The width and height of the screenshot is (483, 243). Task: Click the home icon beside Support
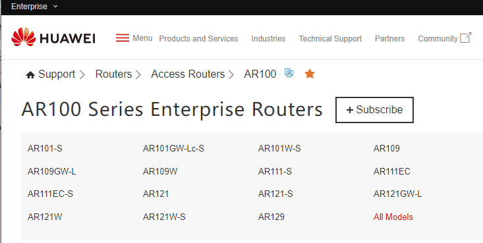coord(30,75)
